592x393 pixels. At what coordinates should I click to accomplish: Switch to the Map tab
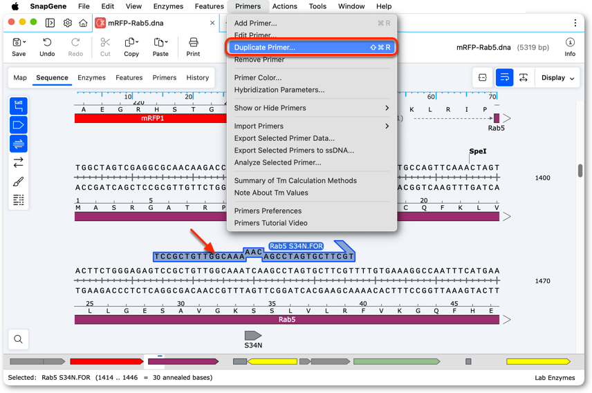click(x=20, y=77)
